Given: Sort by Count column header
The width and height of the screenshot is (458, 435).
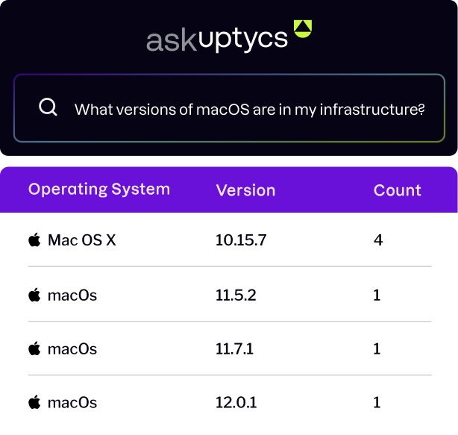Looking at the screenshot, I should click(398, 190).
